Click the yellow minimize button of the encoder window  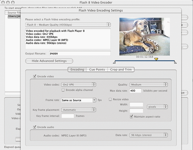click(8, 2)
